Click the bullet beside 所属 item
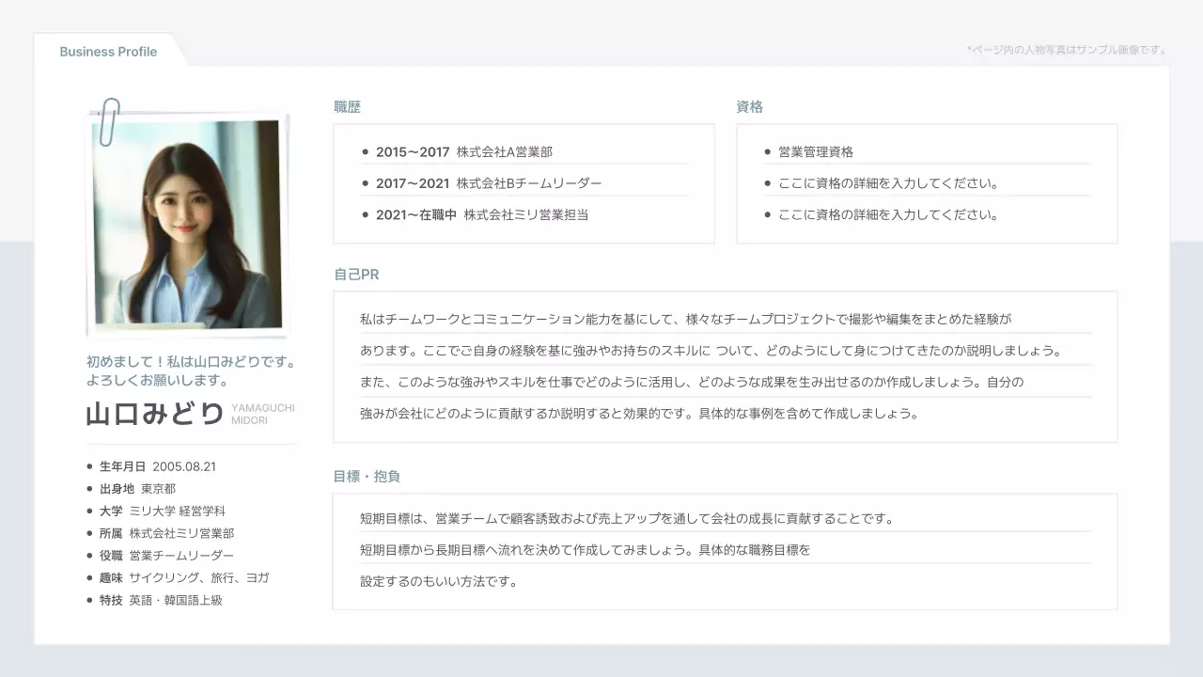Image resolution: width=1203 pixels, height=677 pixels. (89, 533)
